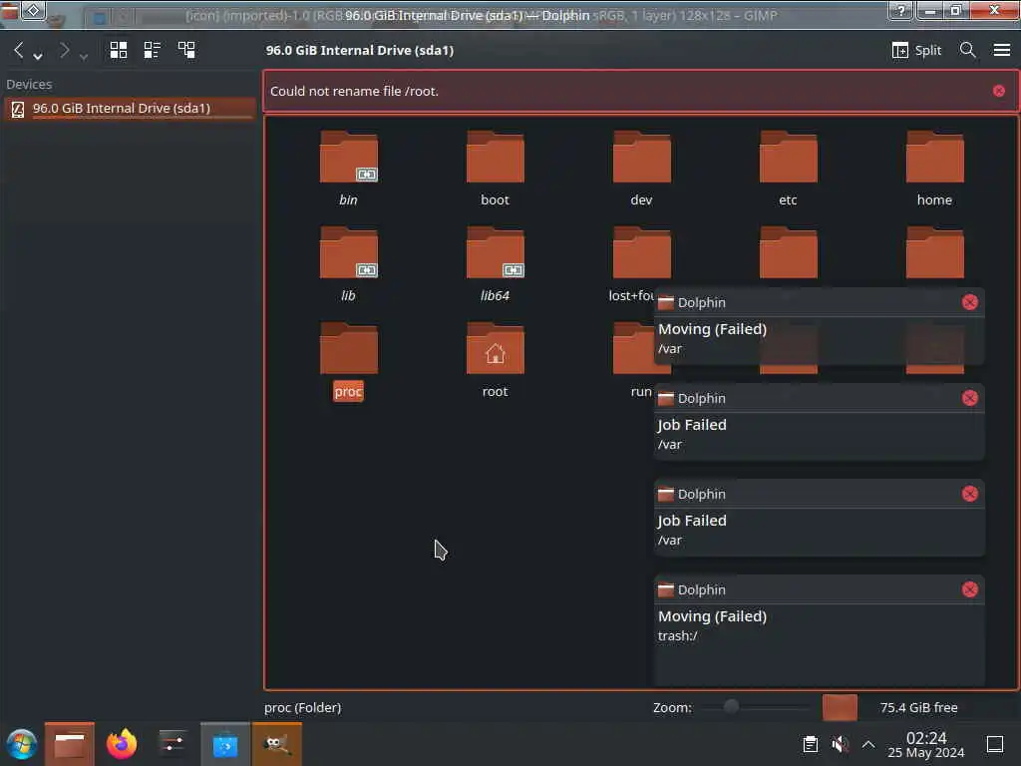Viewport: 1021px width, 766px height.
Task: Select the home folder
Action: (x=934, y=170)
